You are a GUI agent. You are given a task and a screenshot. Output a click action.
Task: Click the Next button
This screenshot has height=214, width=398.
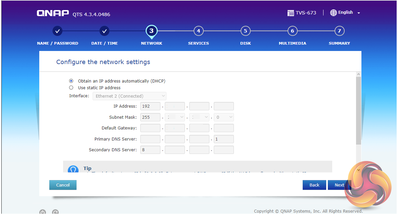(339, 185)
